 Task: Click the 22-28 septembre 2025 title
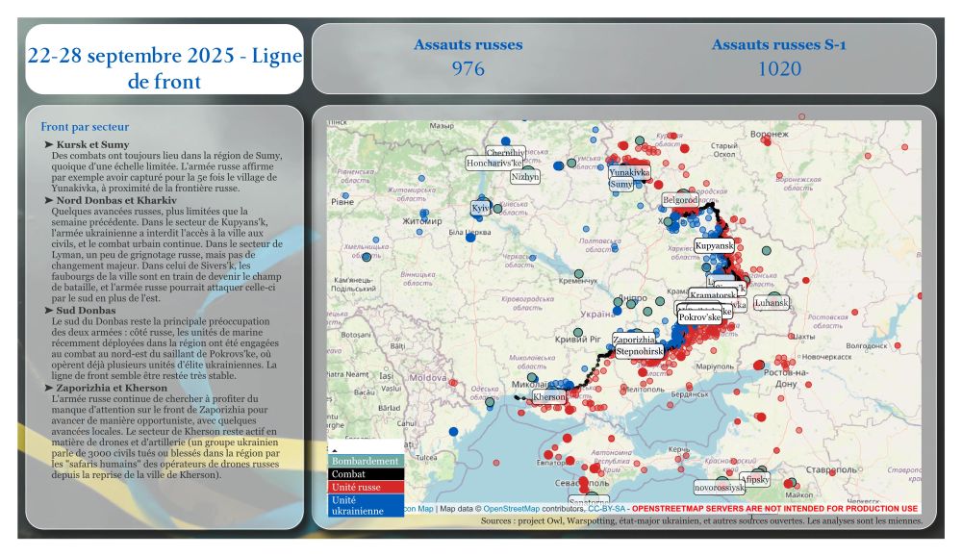point(165,68)
